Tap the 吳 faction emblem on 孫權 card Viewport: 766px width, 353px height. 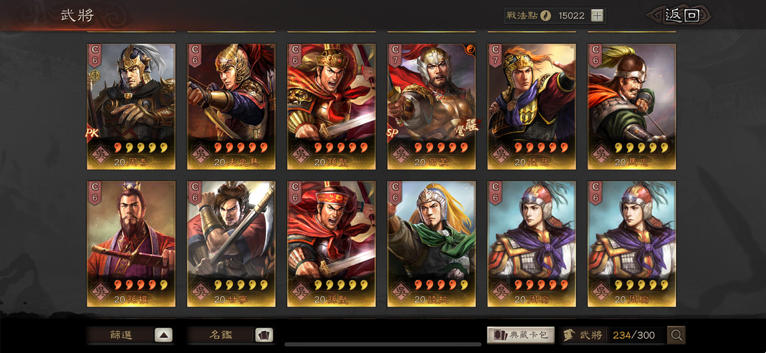click(100, 291)
